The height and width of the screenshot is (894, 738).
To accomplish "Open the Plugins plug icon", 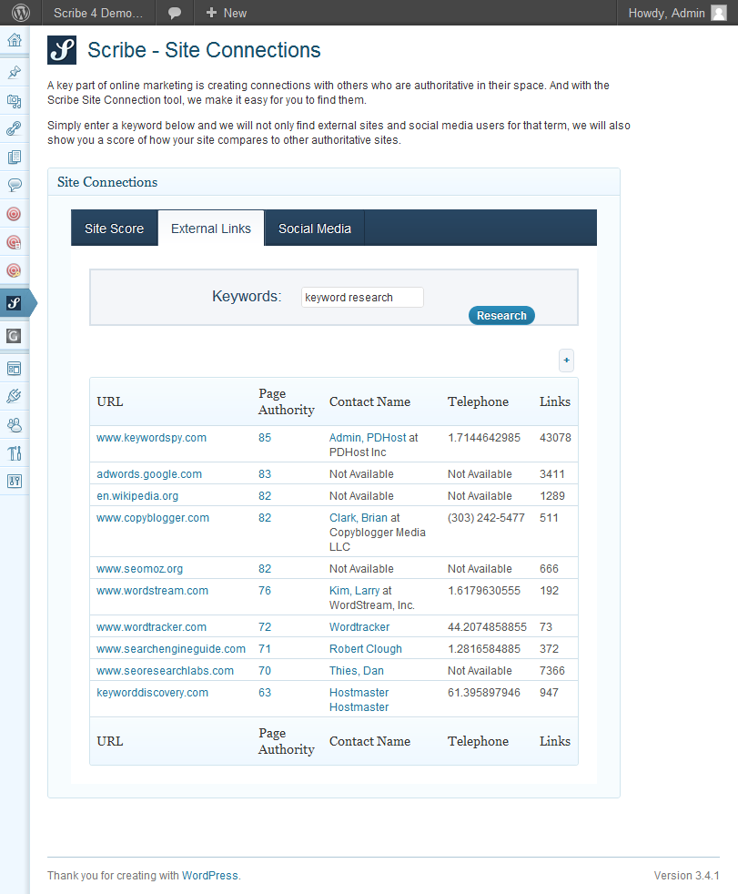I will (15, 396).
